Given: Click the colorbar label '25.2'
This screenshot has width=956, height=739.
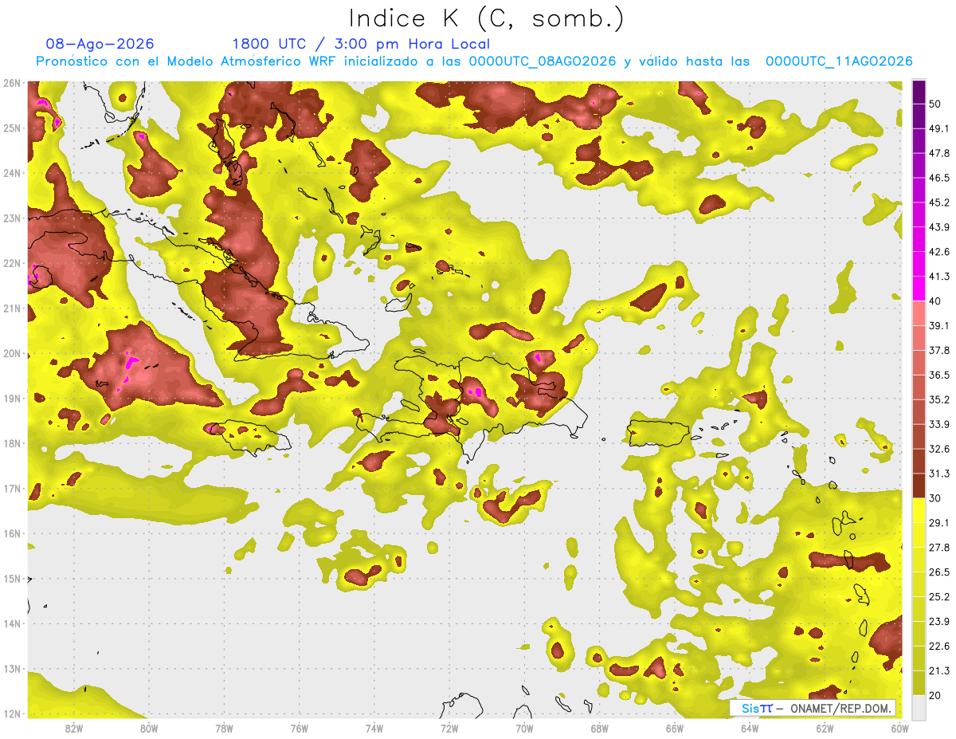Looking at the screenshot, I should (x=939, y=596).
